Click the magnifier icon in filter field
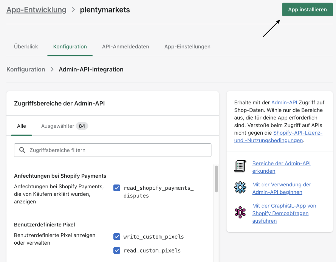This screenshot has height=262, width=336. pos(22,150)
